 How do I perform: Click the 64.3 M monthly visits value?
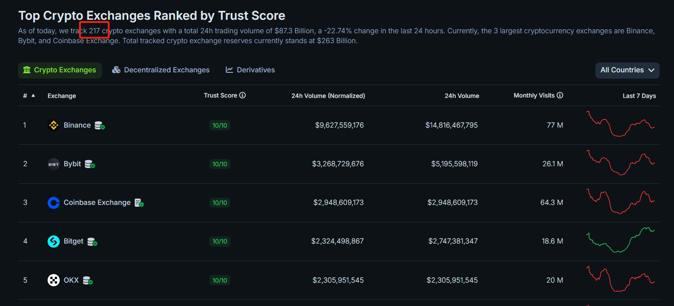click(x=552, y=203)
